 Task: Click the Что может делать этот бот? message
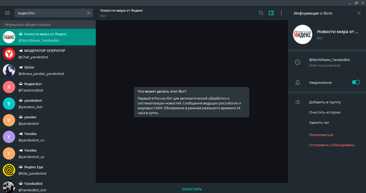click(192, 102)
